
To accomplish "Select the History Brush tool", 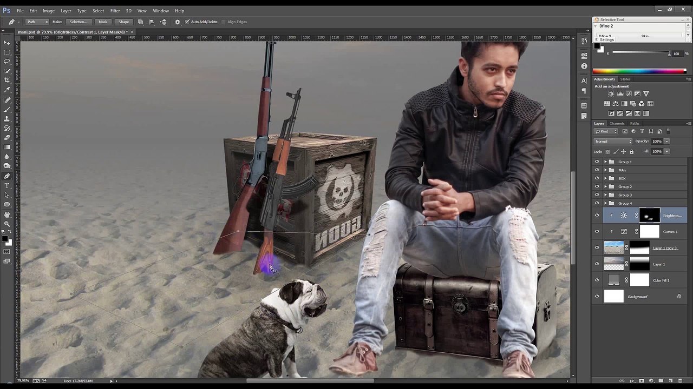I will tap(7, 128).
